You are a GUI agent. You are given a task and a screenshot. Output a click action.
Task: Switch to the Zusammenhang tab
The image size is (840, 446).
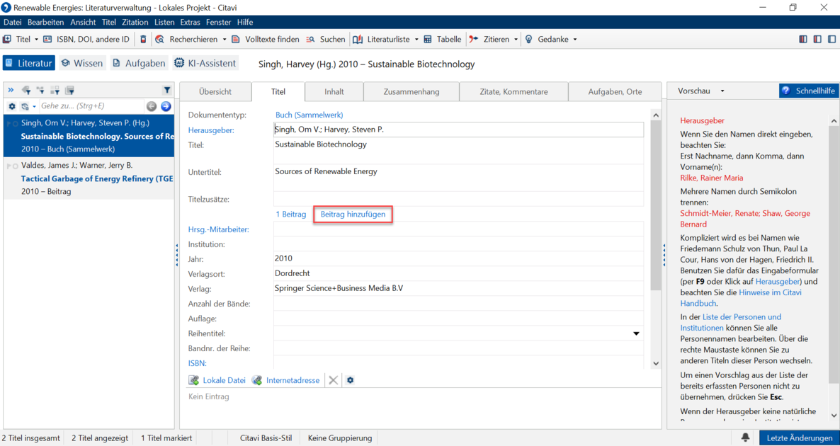(x=412, y=91)
